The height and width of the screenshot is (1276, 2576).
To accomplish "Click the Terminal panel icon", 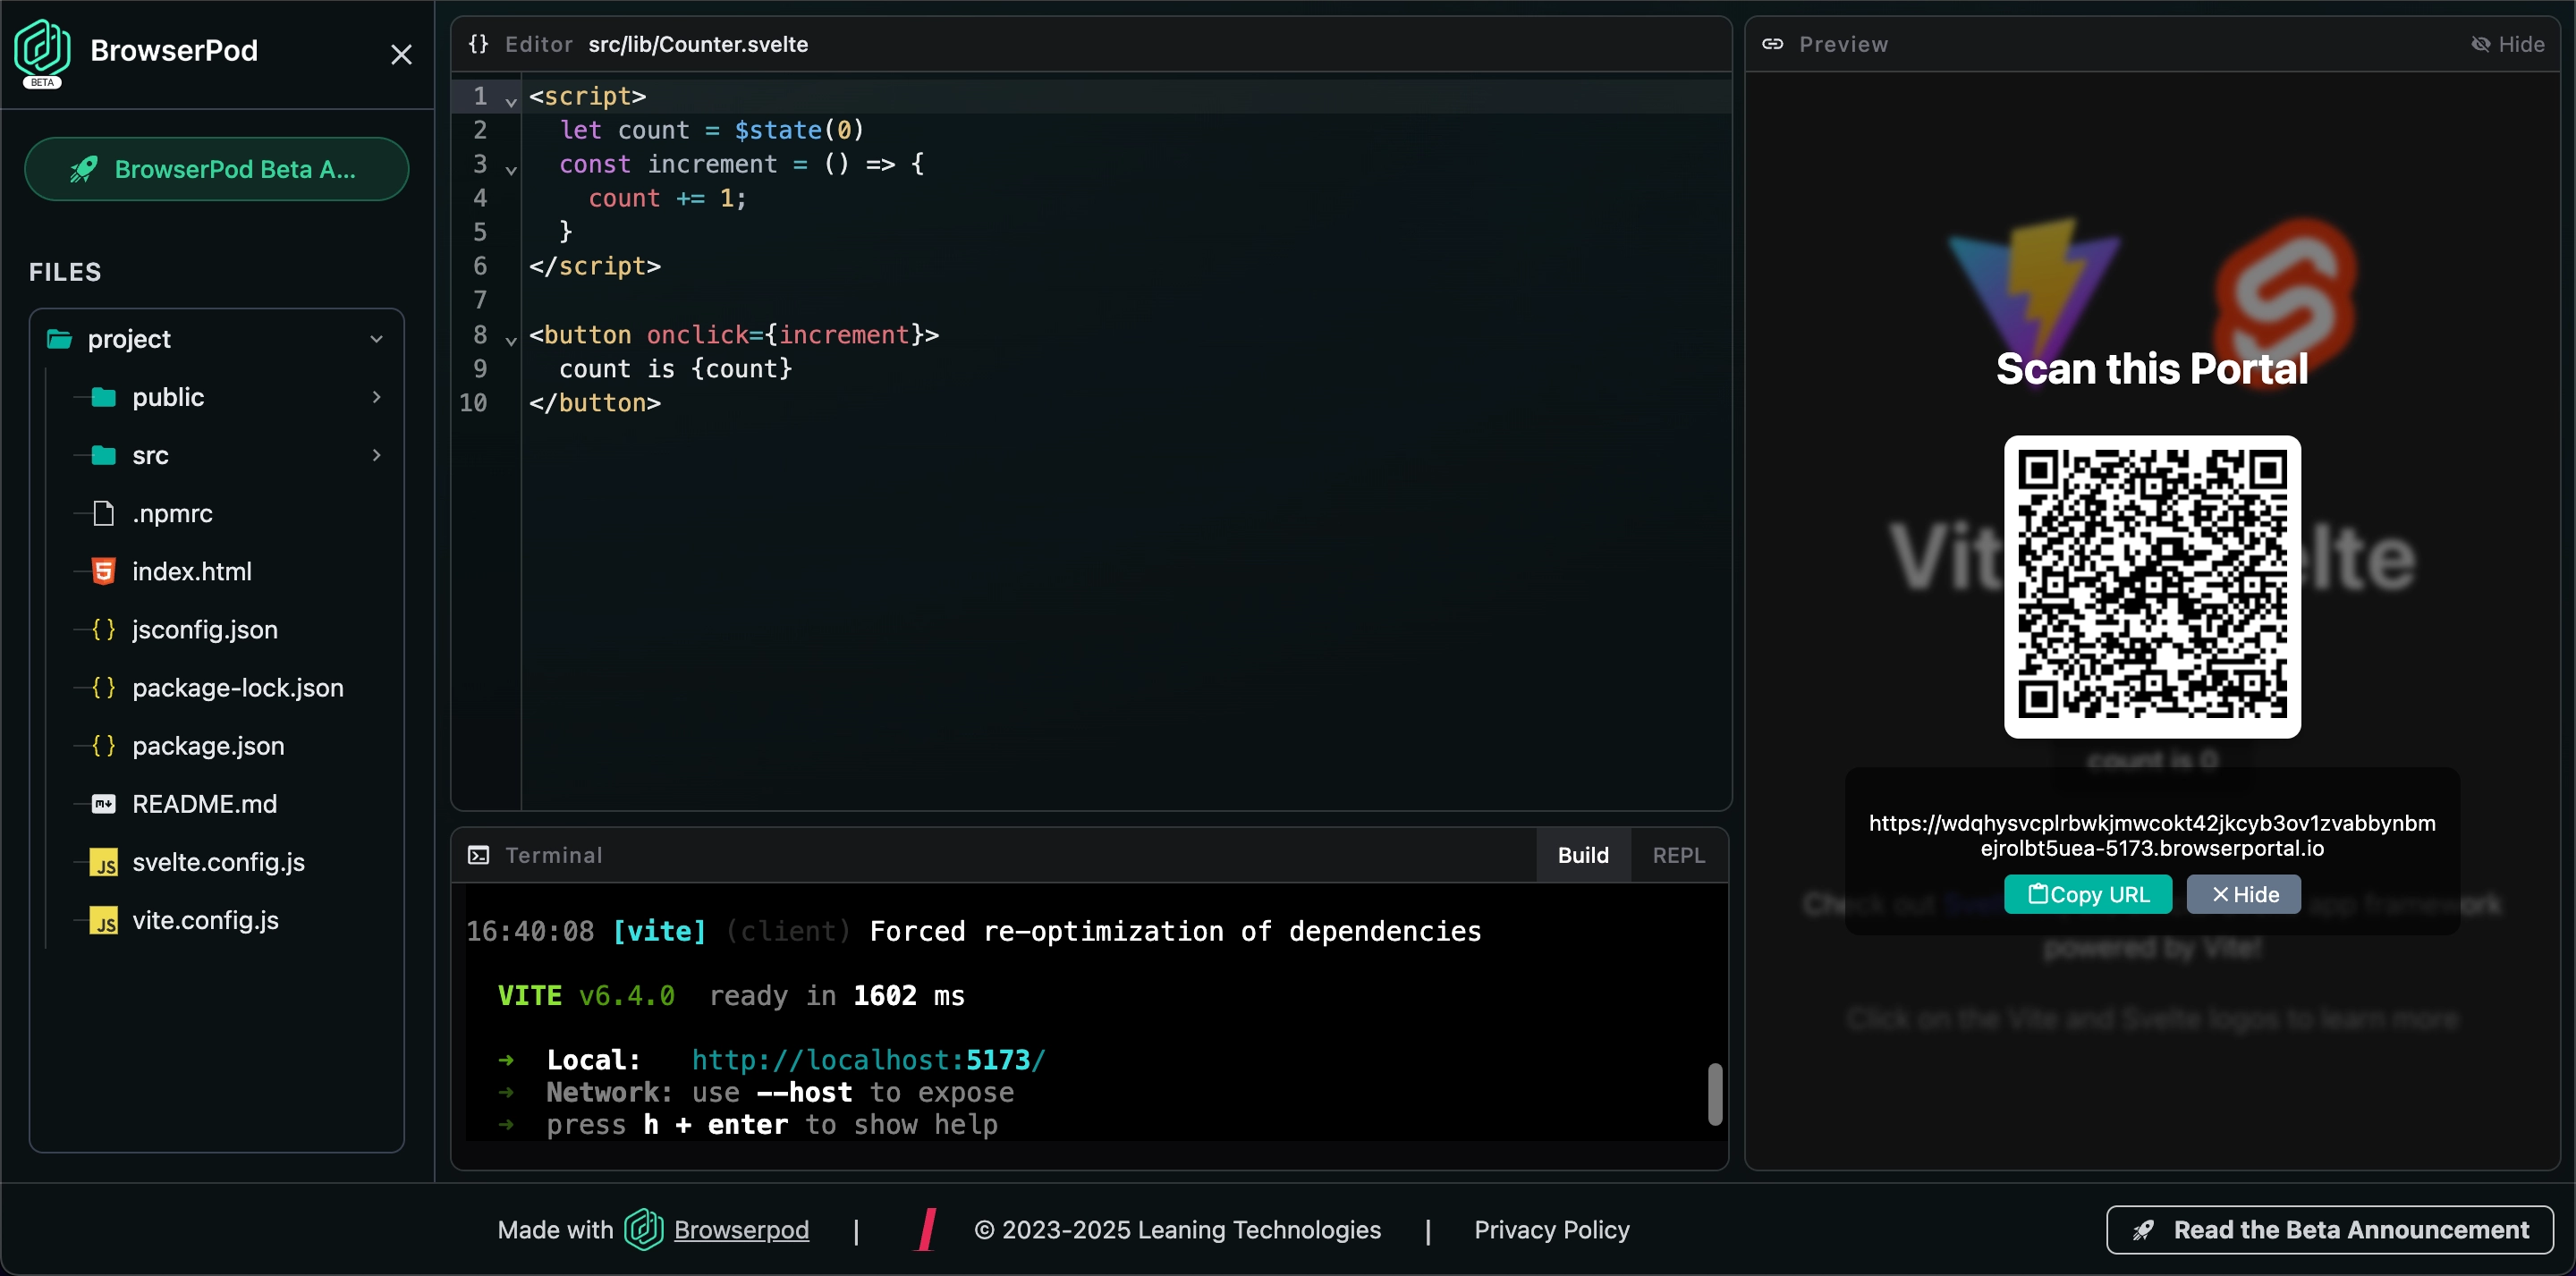I will [x=479, y=855].
